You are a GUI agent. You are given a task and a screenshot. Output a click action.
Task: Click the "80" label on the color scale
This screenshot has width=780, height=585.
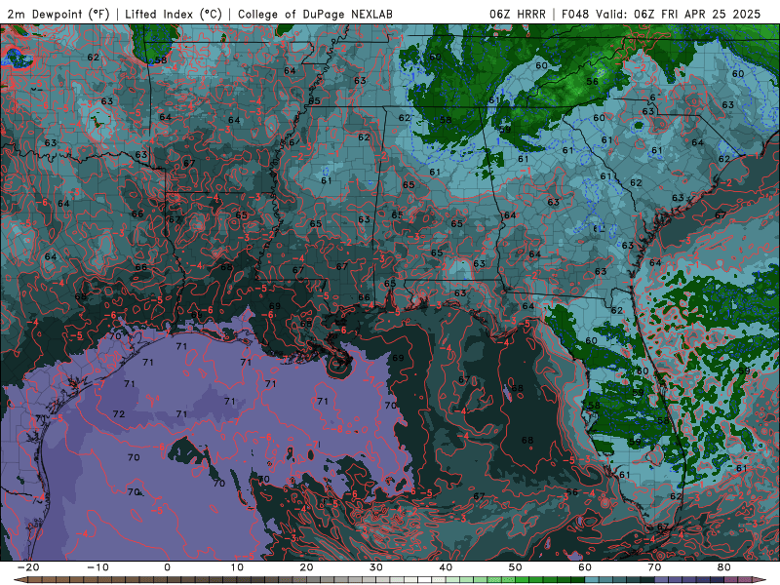[x=724, y=567]
